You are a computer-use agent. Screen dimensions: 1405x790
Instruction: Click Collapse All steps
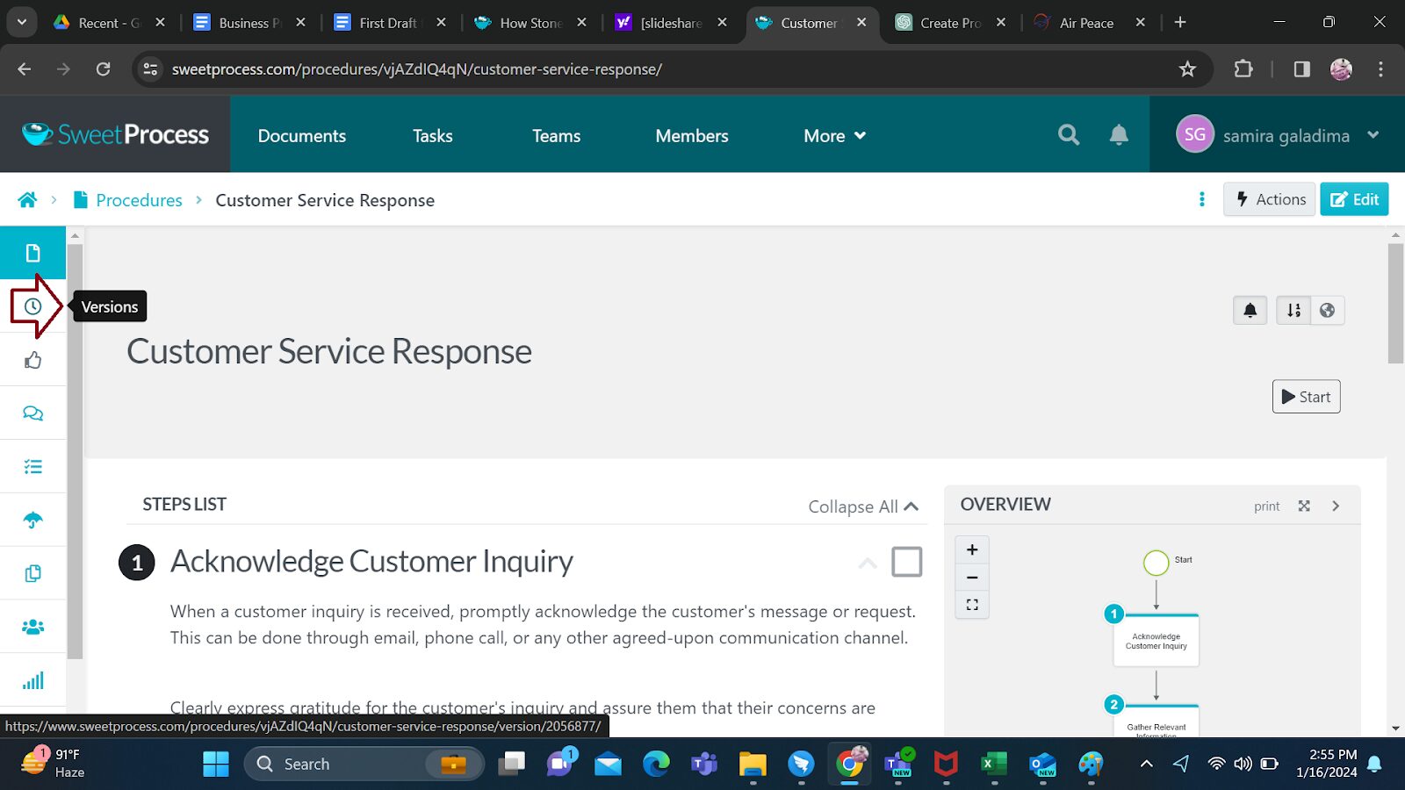click(x=863, y=506)
